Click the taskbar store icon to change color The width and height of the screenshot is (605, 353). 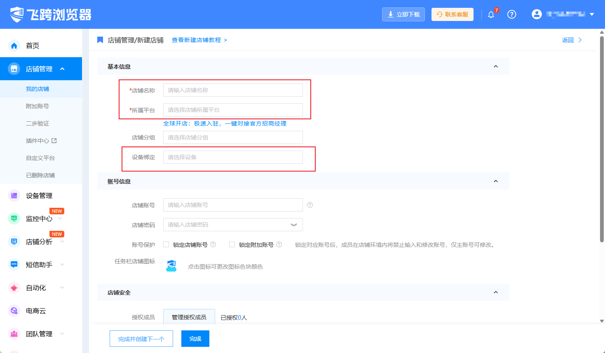tap(171, 266)
